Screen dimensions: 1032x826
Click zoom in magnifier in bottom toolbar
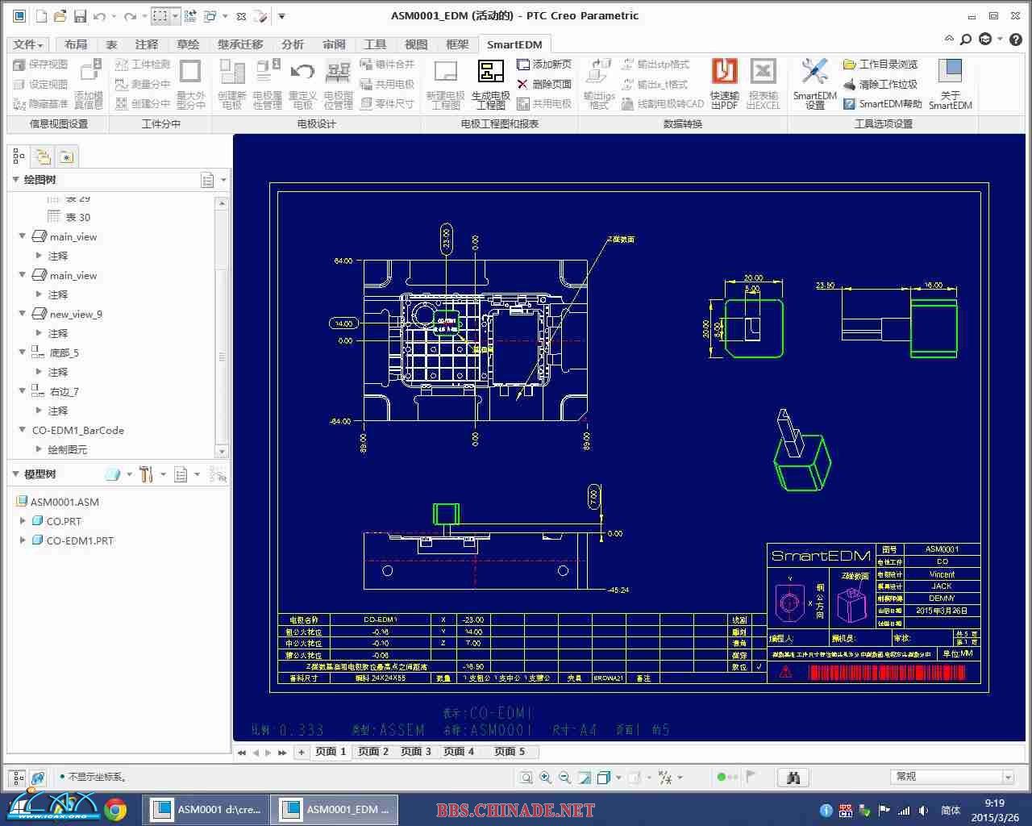[x=545, y=777]
